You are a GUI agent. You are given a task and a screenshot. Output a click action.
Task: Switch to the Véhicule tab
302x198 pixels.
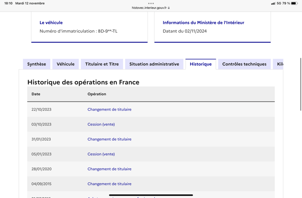click(x=65, y=64)
